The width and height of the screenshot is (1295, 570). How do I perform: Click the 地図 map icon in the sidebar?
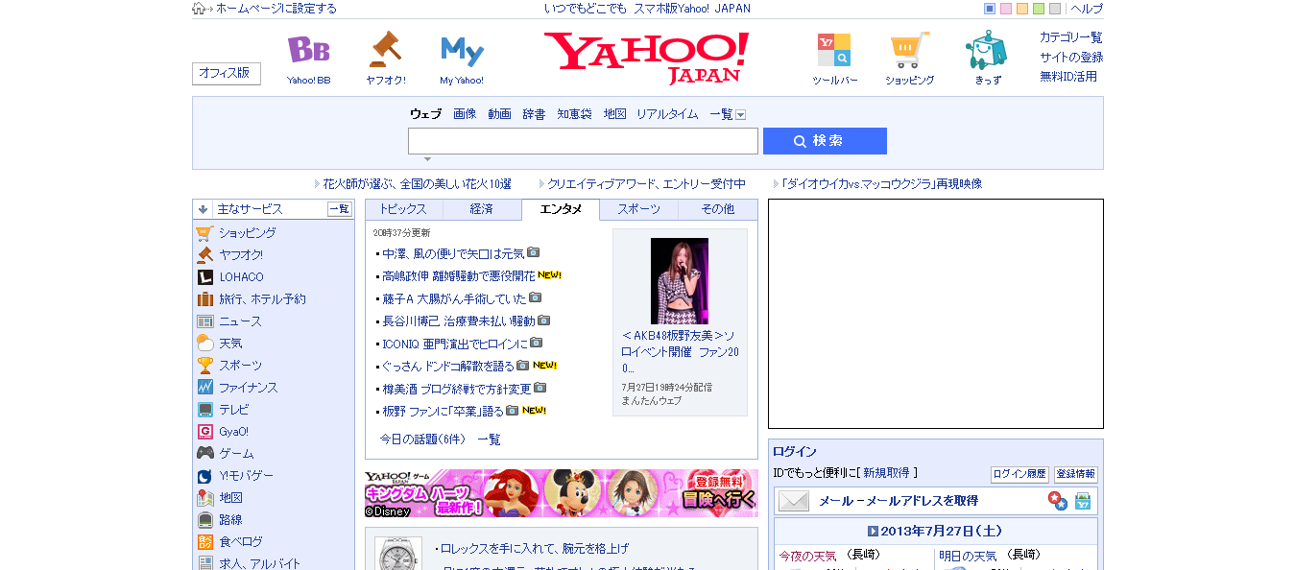point(204,498)
